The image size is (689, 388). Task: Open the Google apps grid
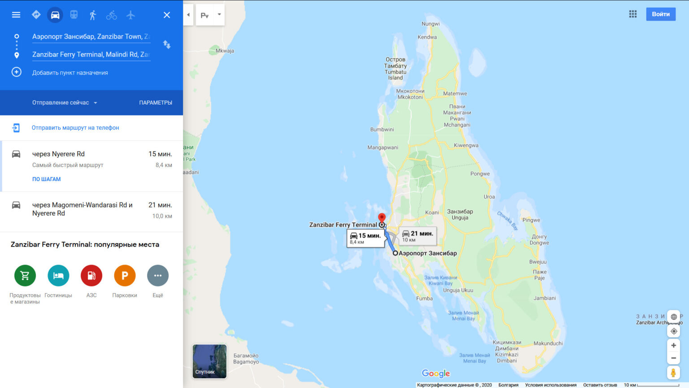coord(633,14)
